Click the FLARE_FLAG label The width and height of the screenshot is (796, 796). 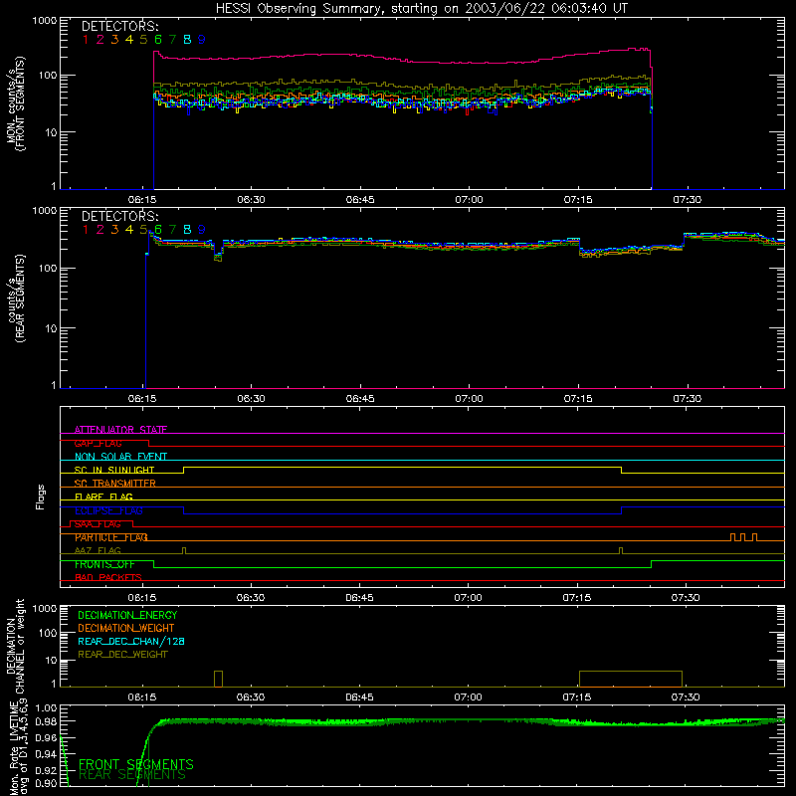tap(103, 497)
